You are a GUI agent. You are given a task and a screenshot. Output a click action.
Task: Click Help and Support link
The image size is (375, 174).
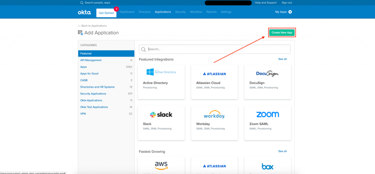[x=266, y=3]
